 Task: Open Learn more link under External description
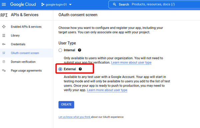[x=107, y=90]
